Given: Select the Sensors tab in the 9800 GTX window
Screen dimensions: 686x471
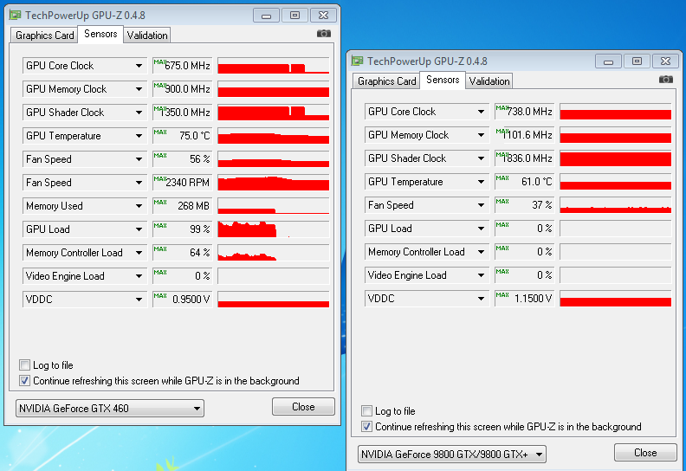Looking at the screenshot, I should click(443, 80).
